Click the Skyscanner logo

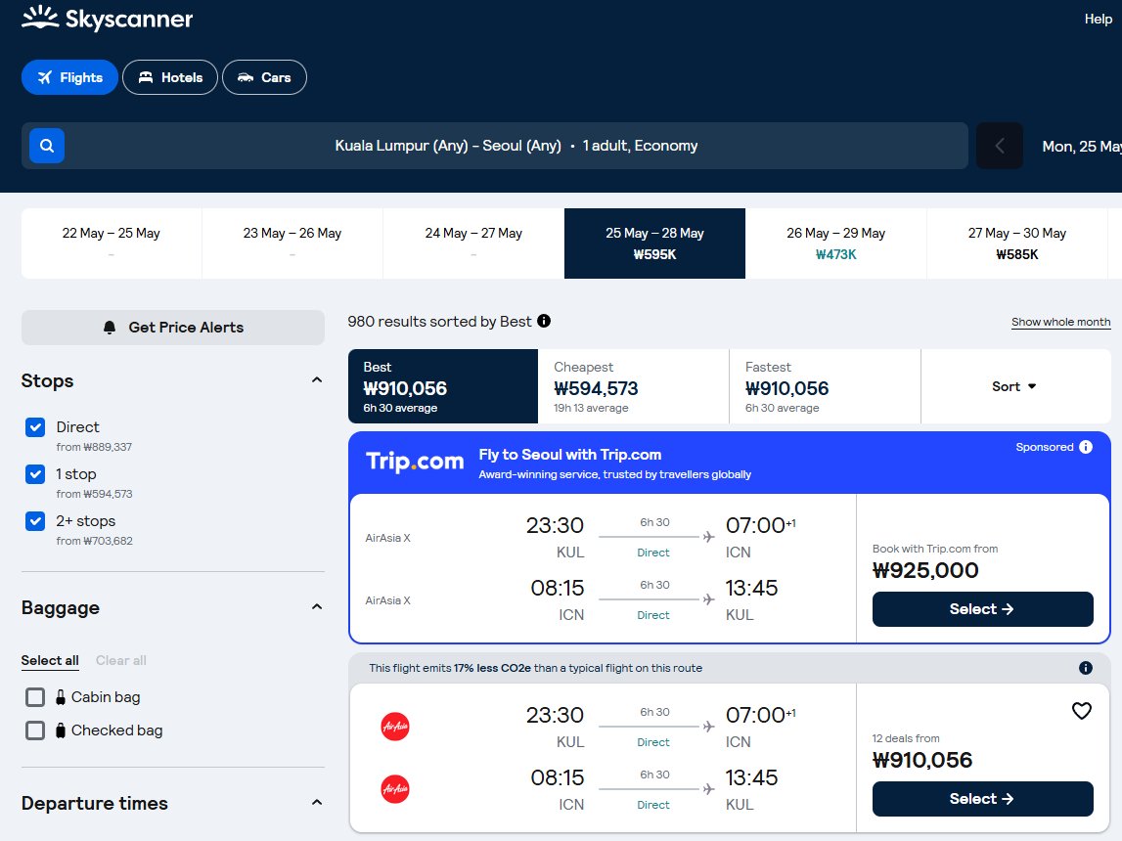[x=108, y=19]
